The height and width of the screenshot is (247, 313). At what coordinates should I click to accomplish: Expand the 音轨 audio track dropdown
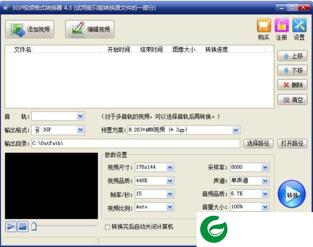point(80,116)
